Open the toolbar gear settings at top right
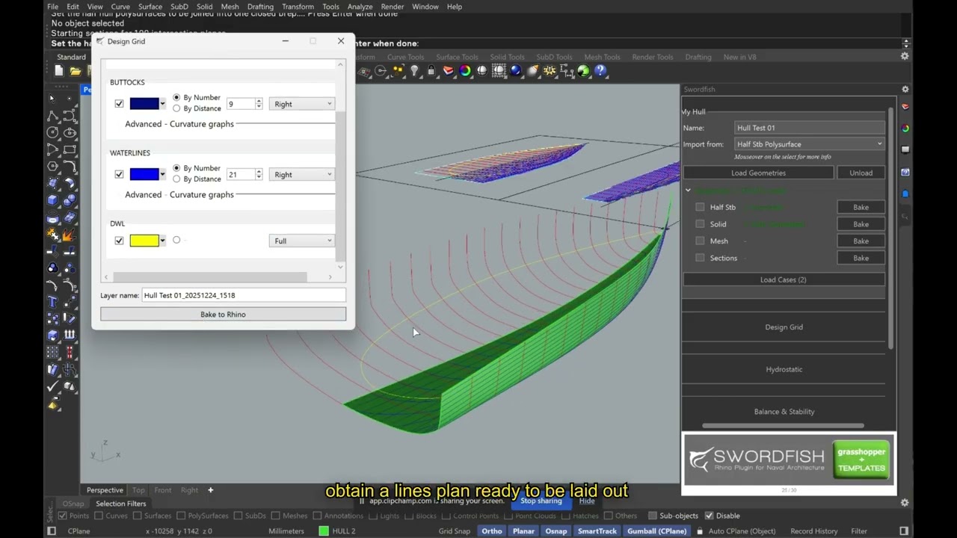The width and height of the screenshot is (957, 538). coord(905,57)
